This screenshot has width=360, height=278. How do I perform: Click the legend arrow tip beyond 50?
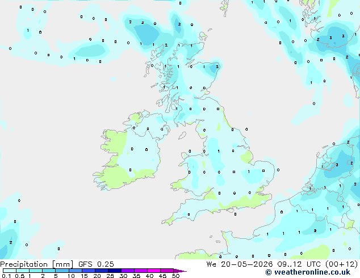click(x=180, y=271)
